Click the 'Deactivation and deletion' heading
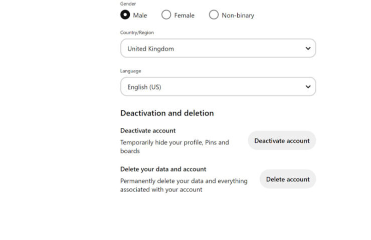Image resolution: width=371 pixels, height=240 pixels. coord(167,113)
